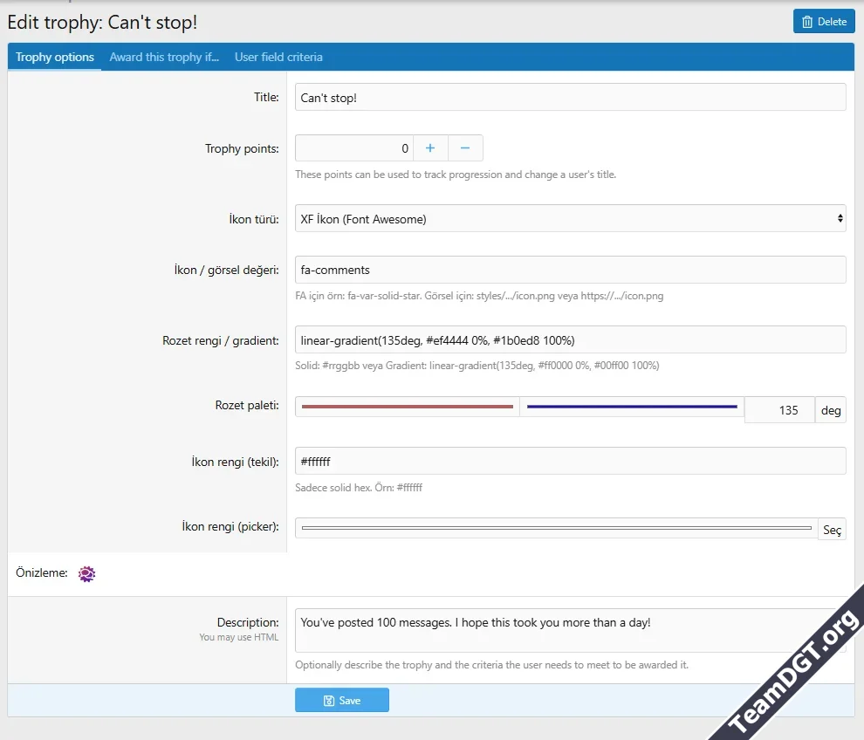Click the İkon / görsel değeri field
The image size is (864, 740).
click(570, 270)
